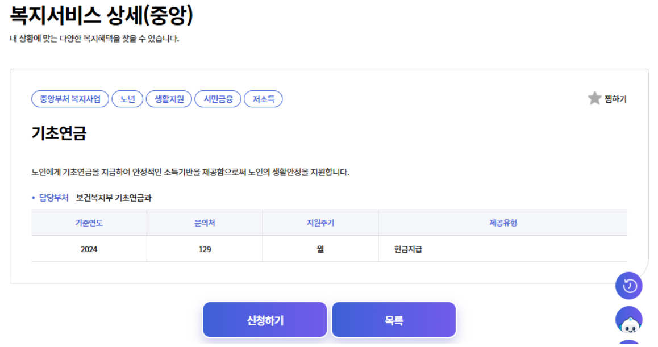Screen dimensions: 658x347
Task: Click the 서민금융 tag chip
Action: [x=218, y=98]
